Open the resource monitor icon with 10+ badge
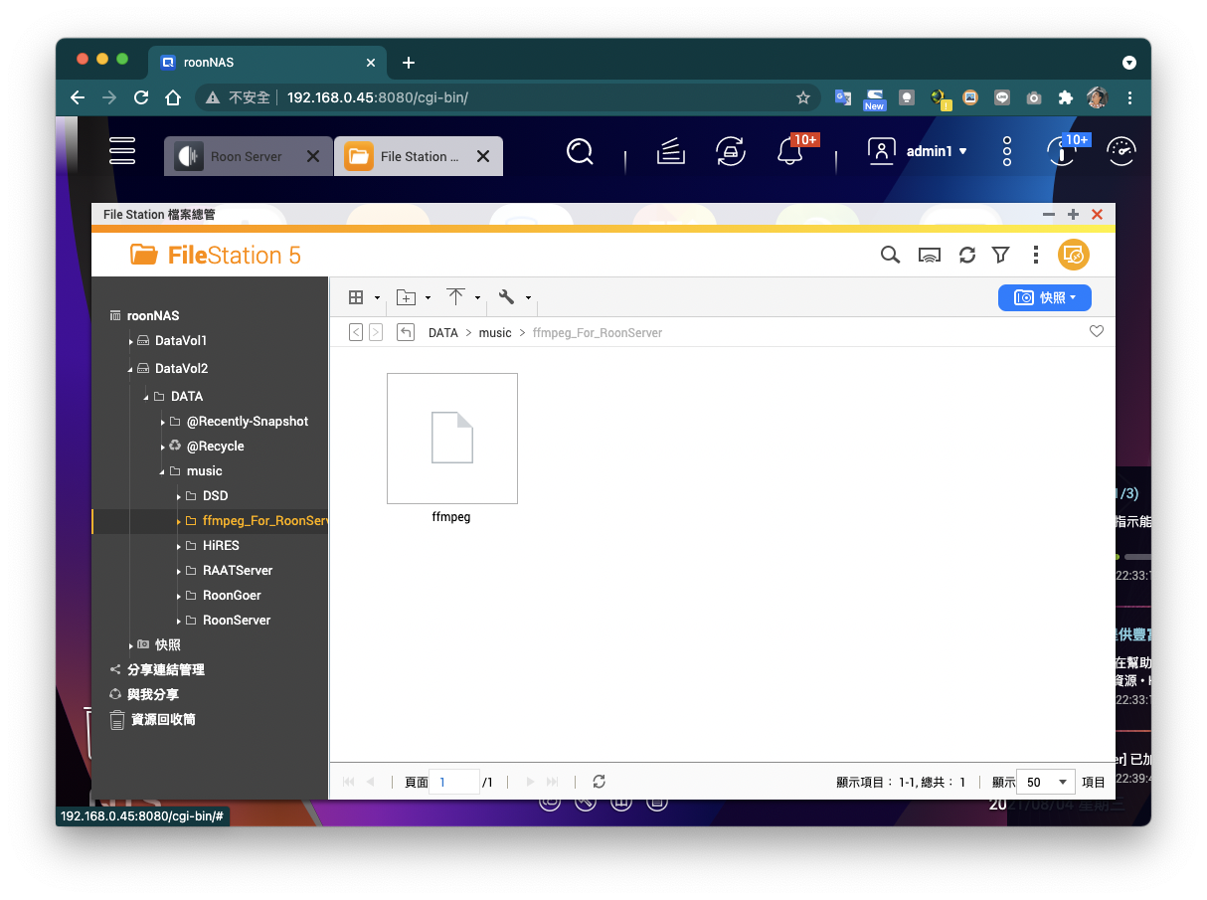 click(x=1062, y=152)
